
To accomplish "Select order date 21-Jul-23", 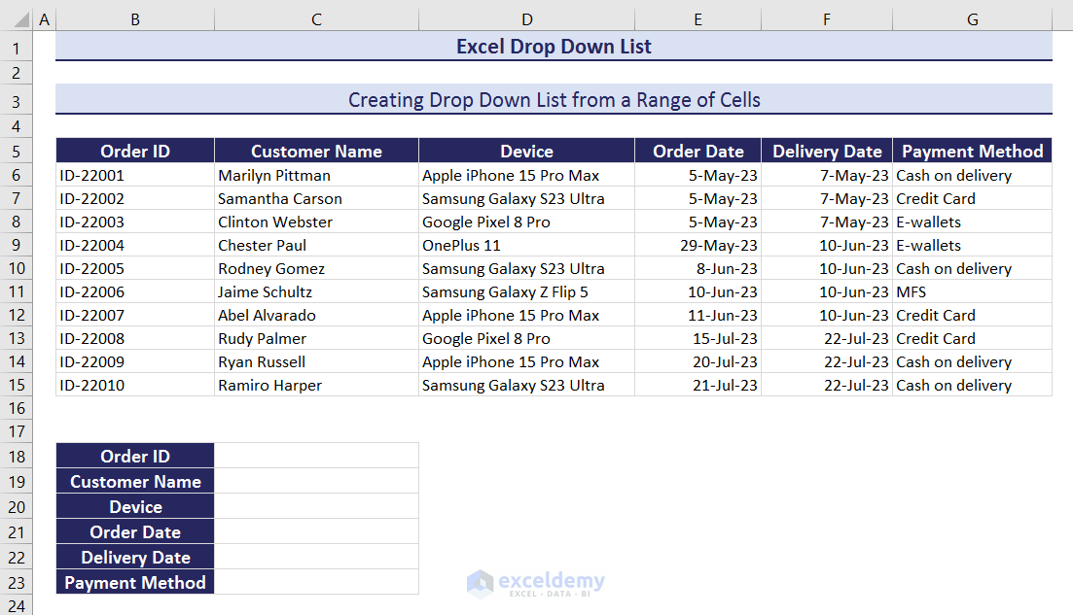I will pyautogui.click(x=698, y=385).
